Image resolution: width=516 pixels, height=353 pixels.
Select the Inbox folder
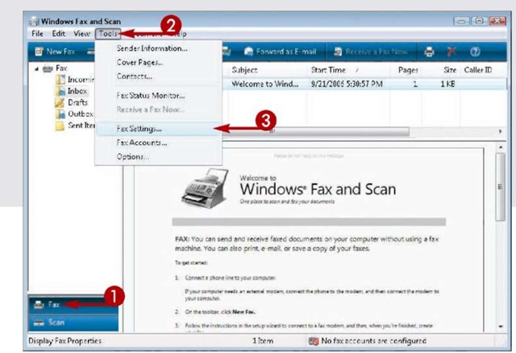click(x=77, y=91)
